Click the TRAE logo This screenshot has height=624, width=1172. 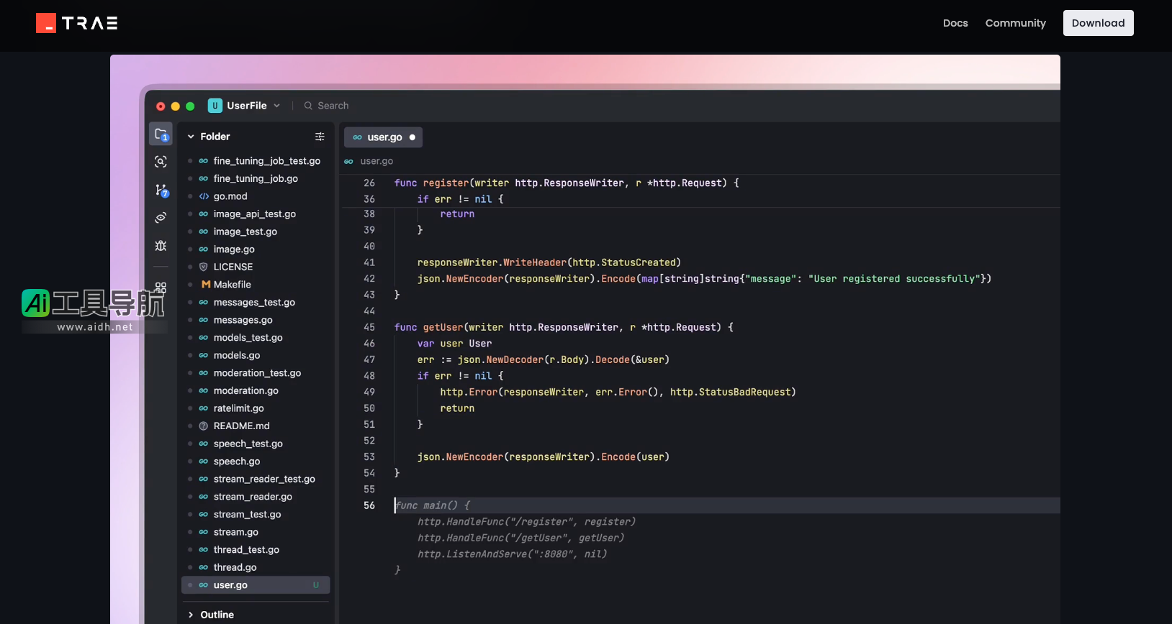tap(77, 23)
